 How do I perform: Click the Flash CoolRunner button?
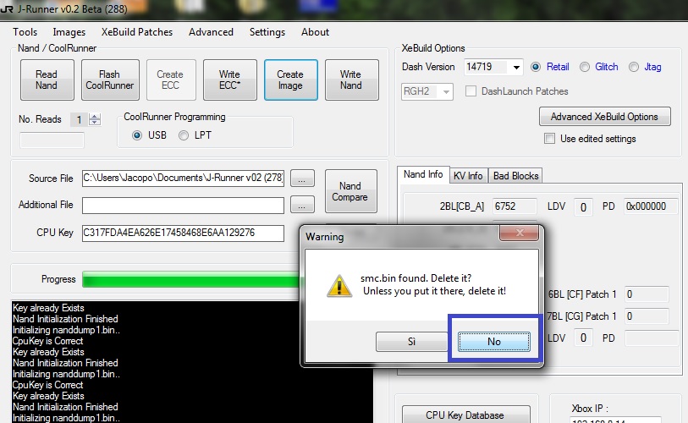pyautogui.click(x=110, y=80)
